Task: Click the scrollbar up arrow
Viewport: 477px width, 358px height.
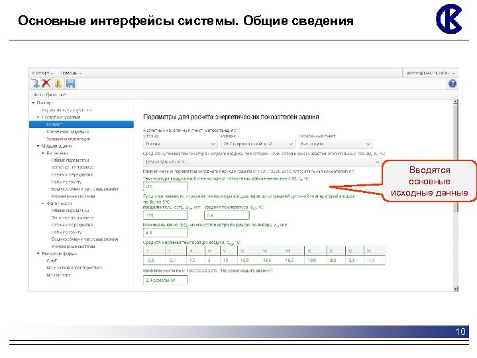Action: click(x=455, y=102)
